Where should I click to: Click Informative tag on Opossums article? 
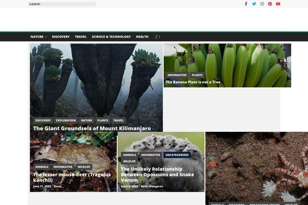[x=150, y=155]
